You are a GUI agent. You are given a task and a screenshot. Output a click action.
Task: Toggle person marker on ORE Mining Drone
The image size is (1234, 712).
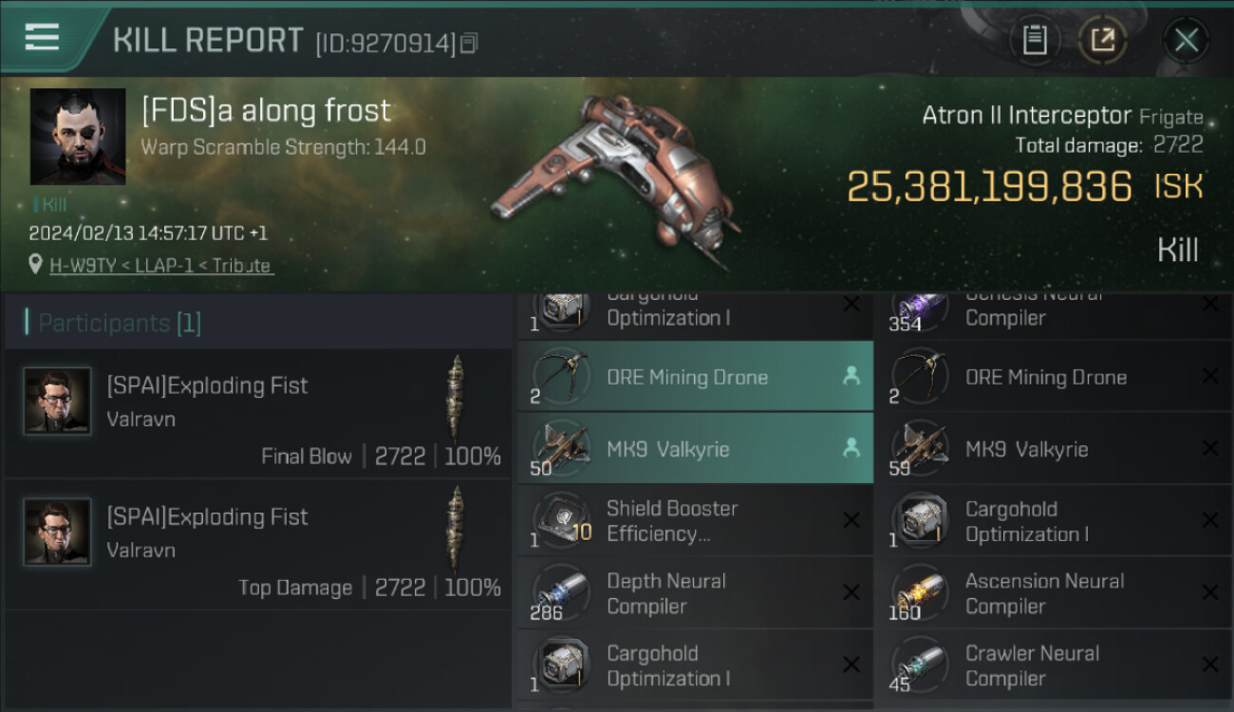pos(851,376)
